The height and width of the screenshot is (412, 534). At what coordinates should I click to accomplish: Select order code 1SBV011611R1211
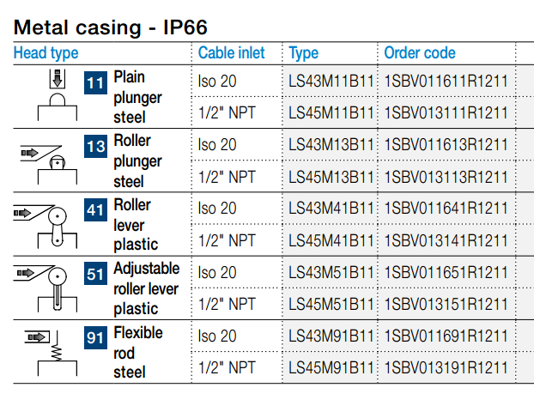click(x=446, y=82)
